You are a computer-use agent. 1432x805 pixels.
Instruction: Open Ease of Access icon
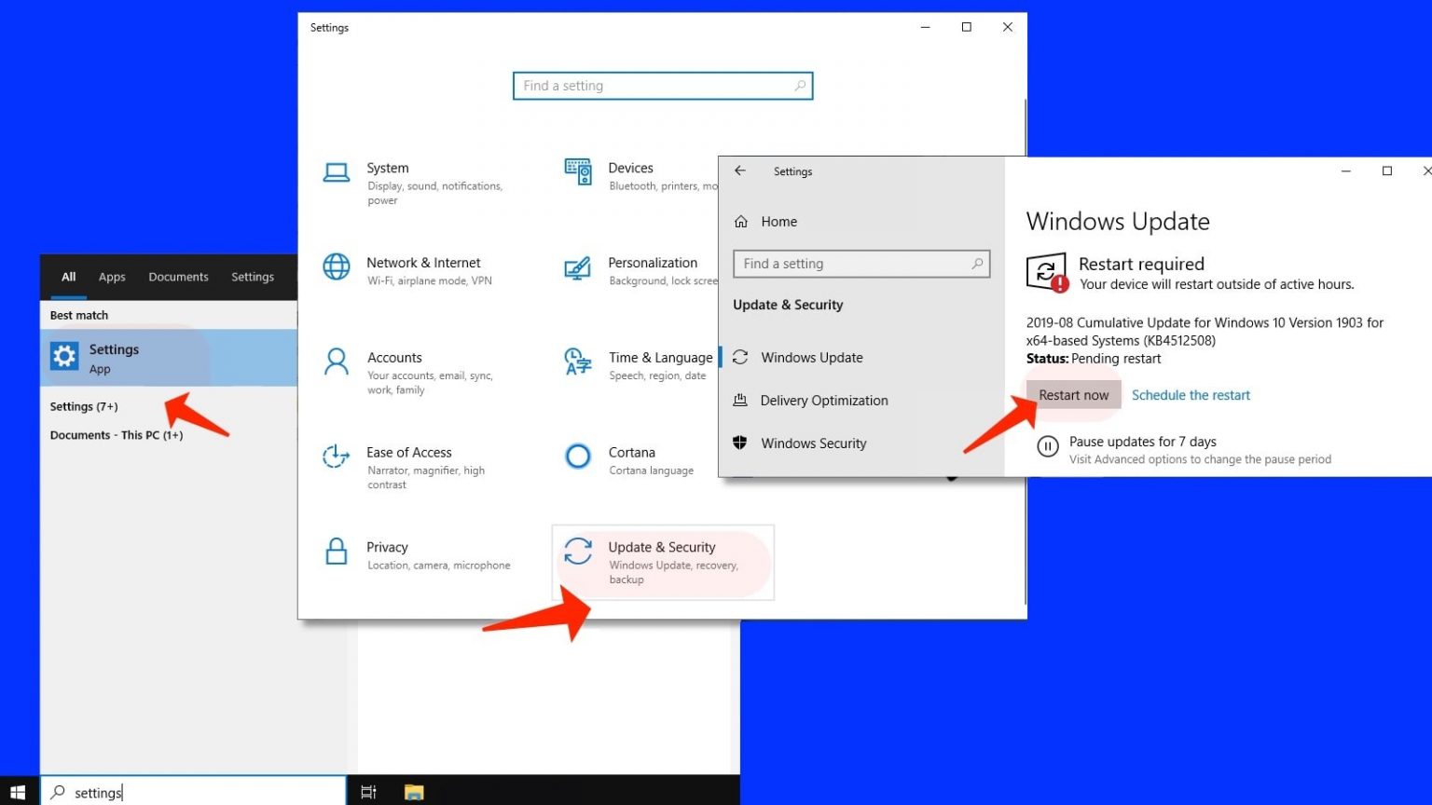(336, 456)
